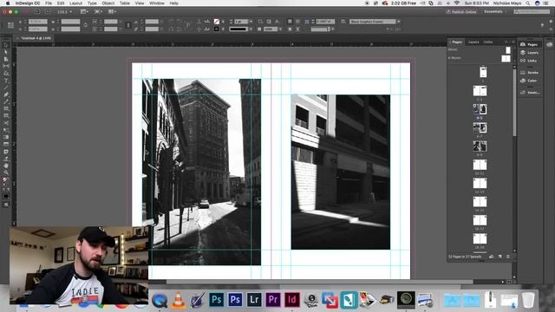Select spread 8-9 thumbnail in Pages panel
This screenshot has width=555, height=312.
pos(480,146)
